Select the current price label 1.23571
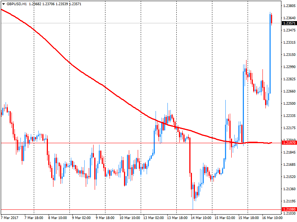 [289, 23]
